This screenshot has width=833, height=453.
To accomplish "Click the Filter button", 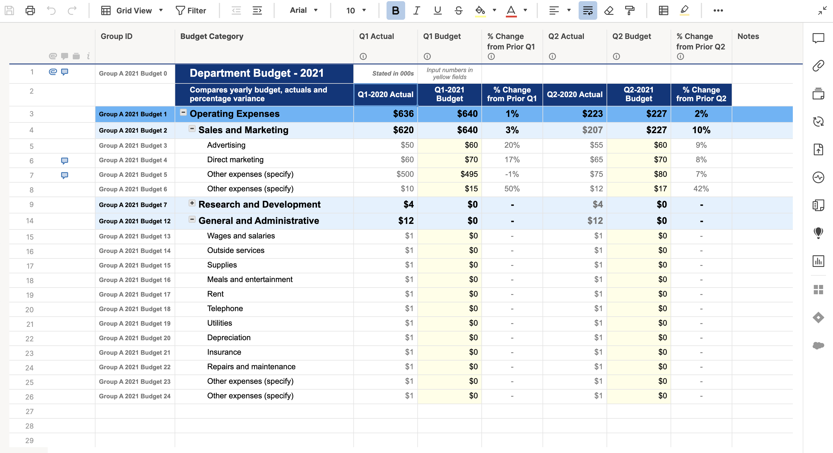I will point(191,11).
